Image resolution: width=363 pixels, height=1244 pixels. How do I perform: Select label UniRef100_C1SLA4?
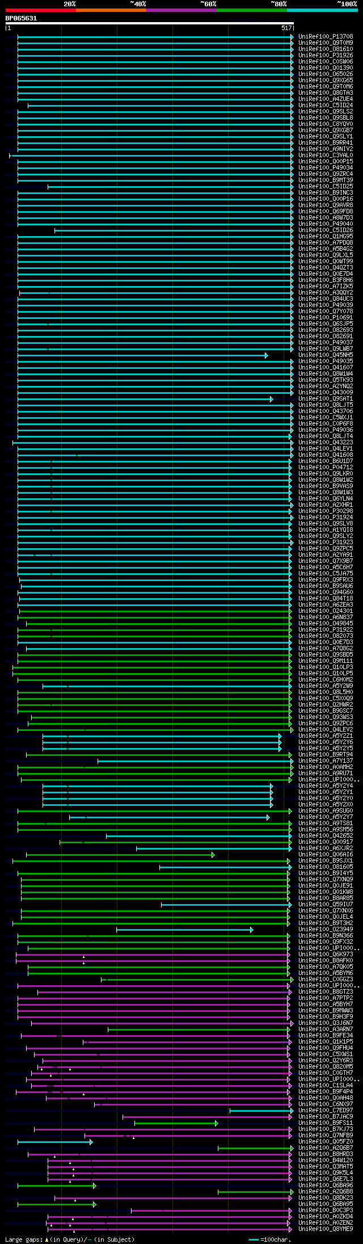(x=326, y=1086)
